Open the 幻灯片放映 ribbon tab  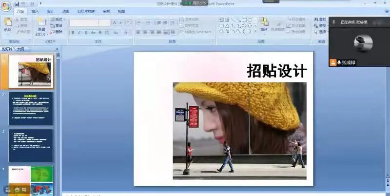86,11
